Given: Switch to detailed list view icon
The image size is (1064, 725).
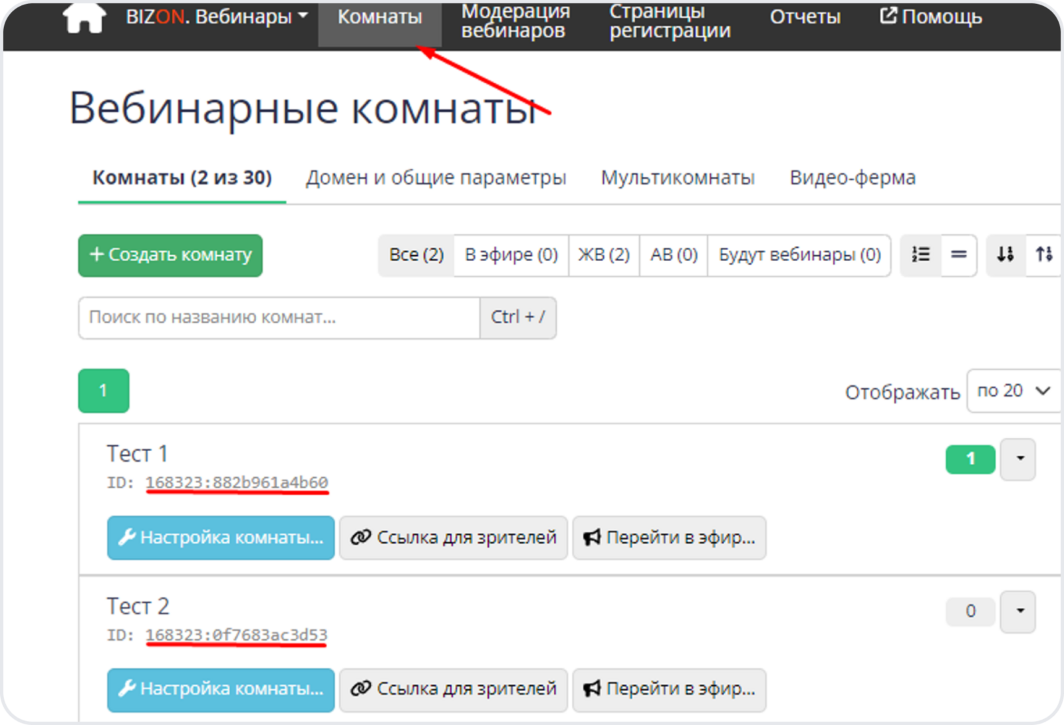Looking at the screenshot, I should tap(920, 255).
